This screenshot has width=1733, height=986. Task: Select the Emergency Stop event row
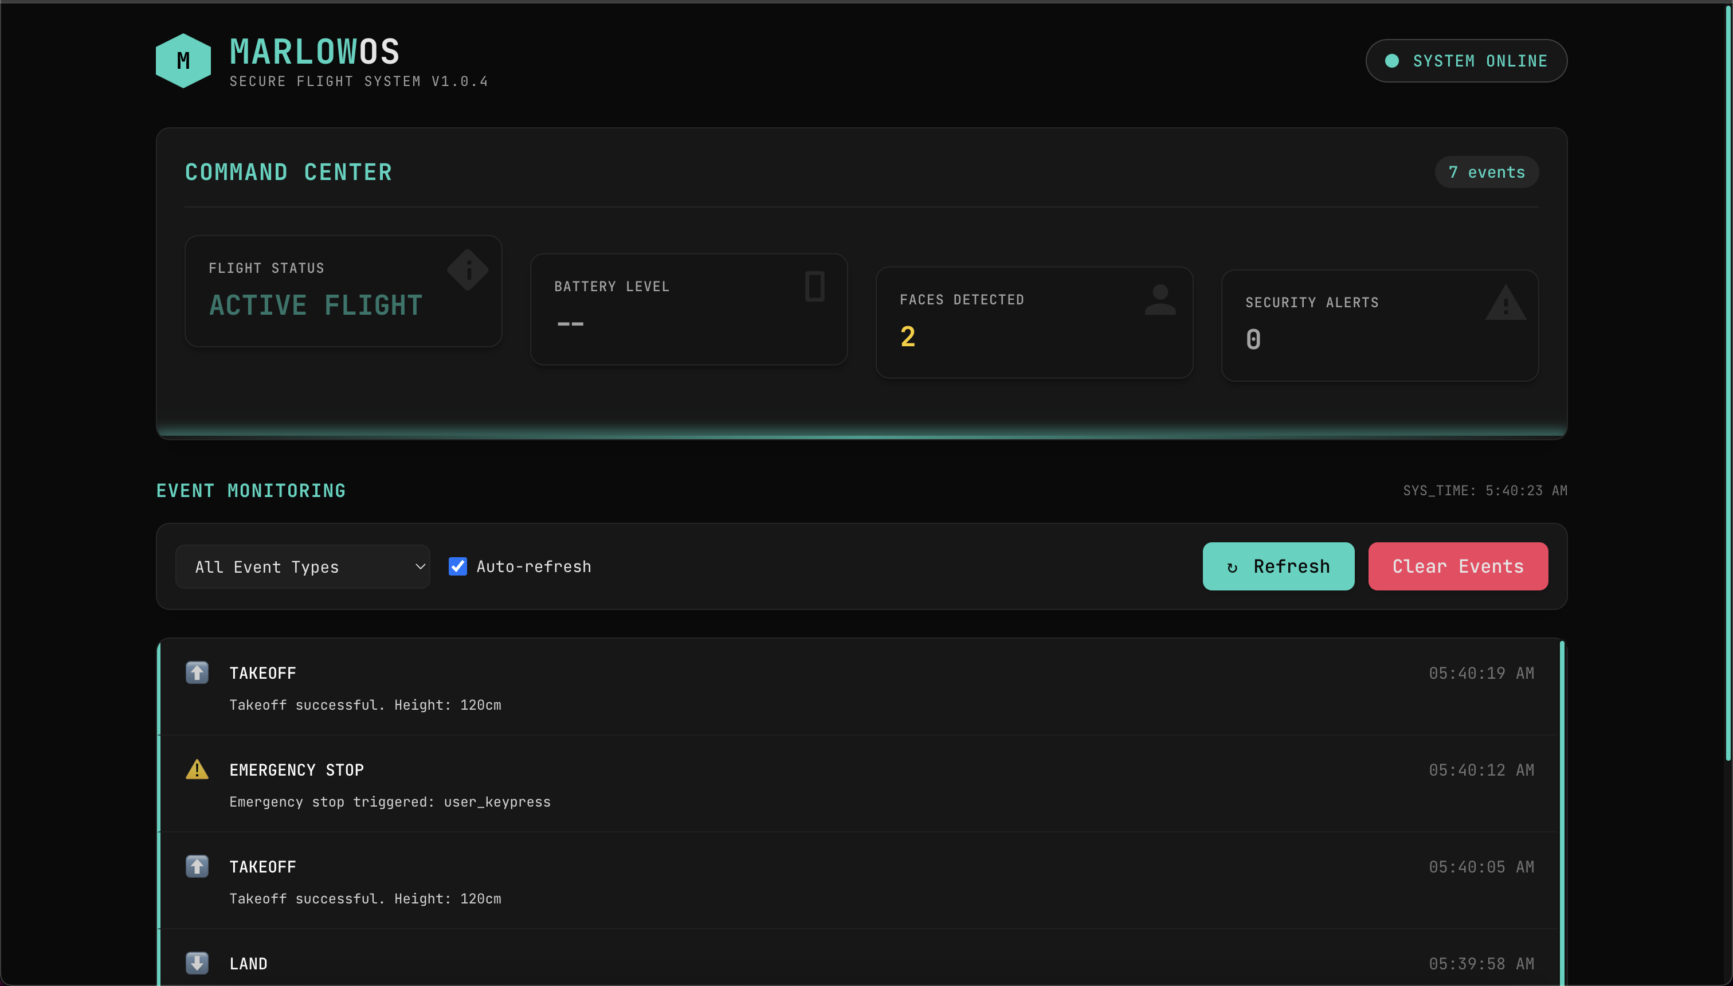click(813, 784)
